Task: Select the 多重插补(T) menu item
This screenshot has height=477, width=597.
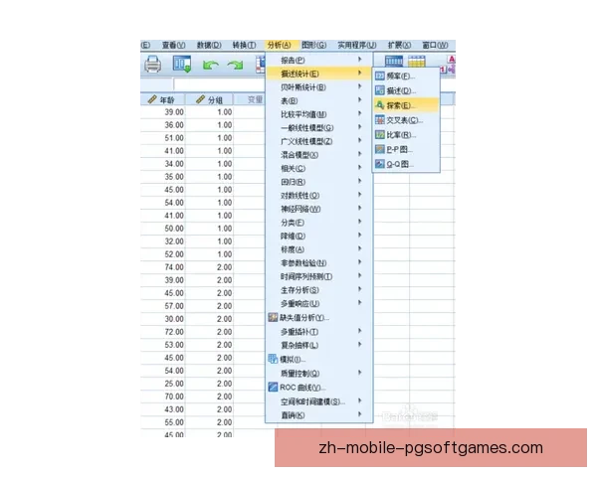Action: pyautogui.click(x=318, y=332)
